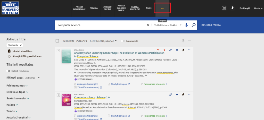Click Prisijungti to sign in
This screenshot has width=264, height=120.
click(244, 8)
